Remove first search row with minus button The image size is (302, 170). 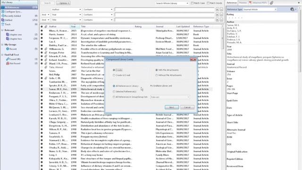point(221,9)
